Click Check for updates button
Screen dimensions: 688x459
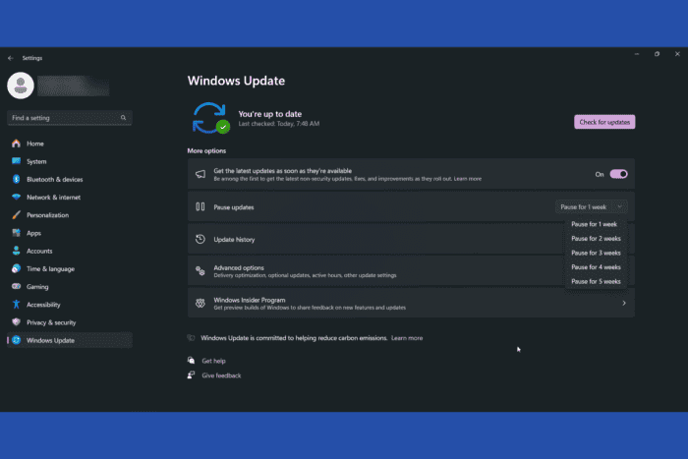tap(604, 122)
